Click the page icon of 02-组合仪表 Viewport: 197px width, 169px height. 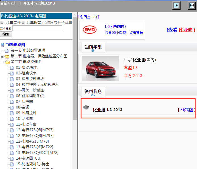click(12, 73)
